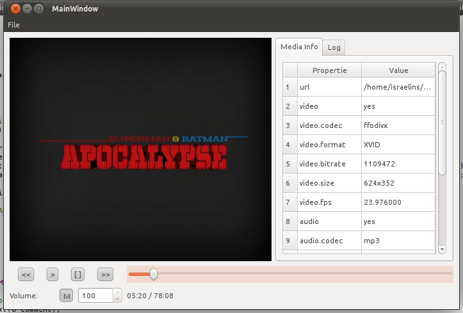This screenshot has width=463, height=313.
Task: Select the ffodivx value cell
Action: coord(398,125)
